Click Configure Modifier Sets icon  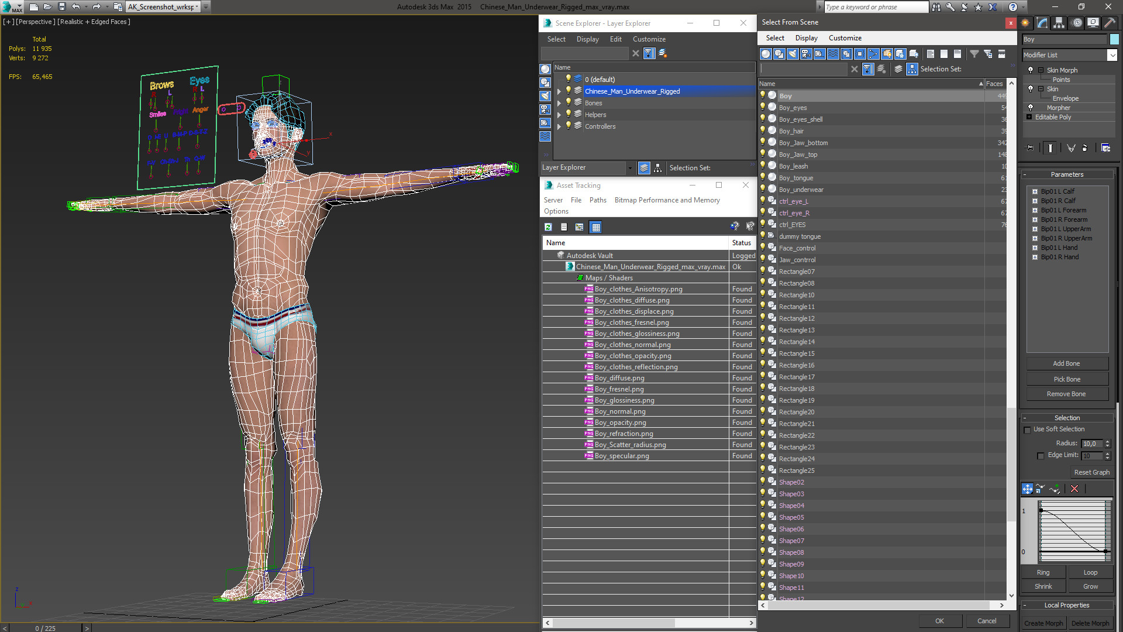point(1105,148)
